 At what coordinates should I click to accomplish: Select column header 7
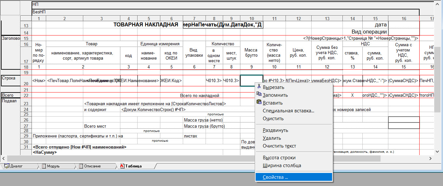[194, 19]
